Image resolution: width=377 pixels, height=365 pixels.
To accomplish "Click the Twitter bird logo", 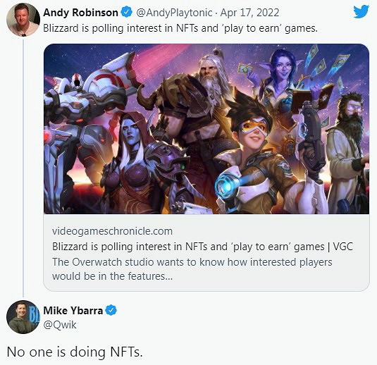I will tap(361, 12).
